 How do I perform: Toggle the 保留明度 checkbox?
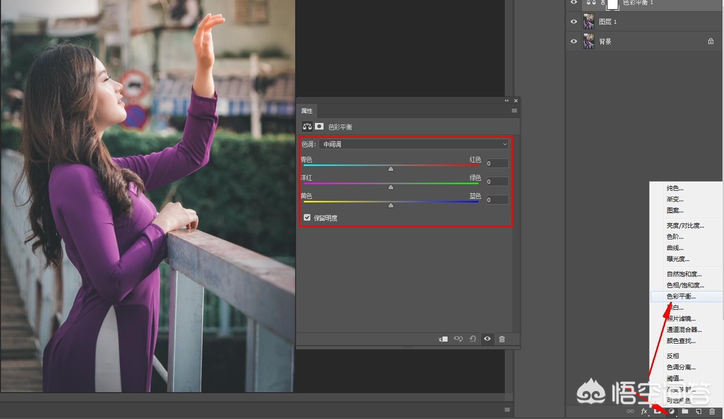tap(307, 218)
